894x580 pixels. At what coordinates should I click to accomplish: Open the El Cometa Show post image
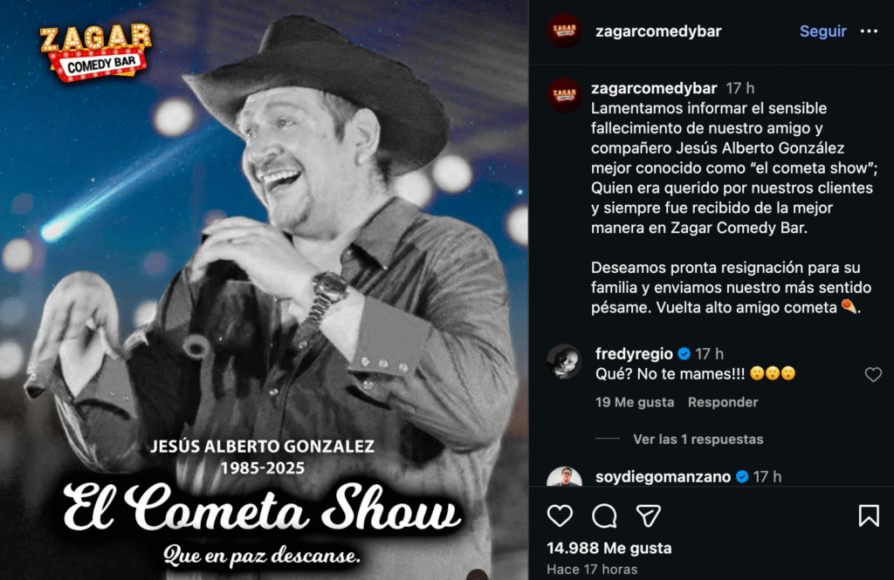pyautogui.click(x=264, y=290)
